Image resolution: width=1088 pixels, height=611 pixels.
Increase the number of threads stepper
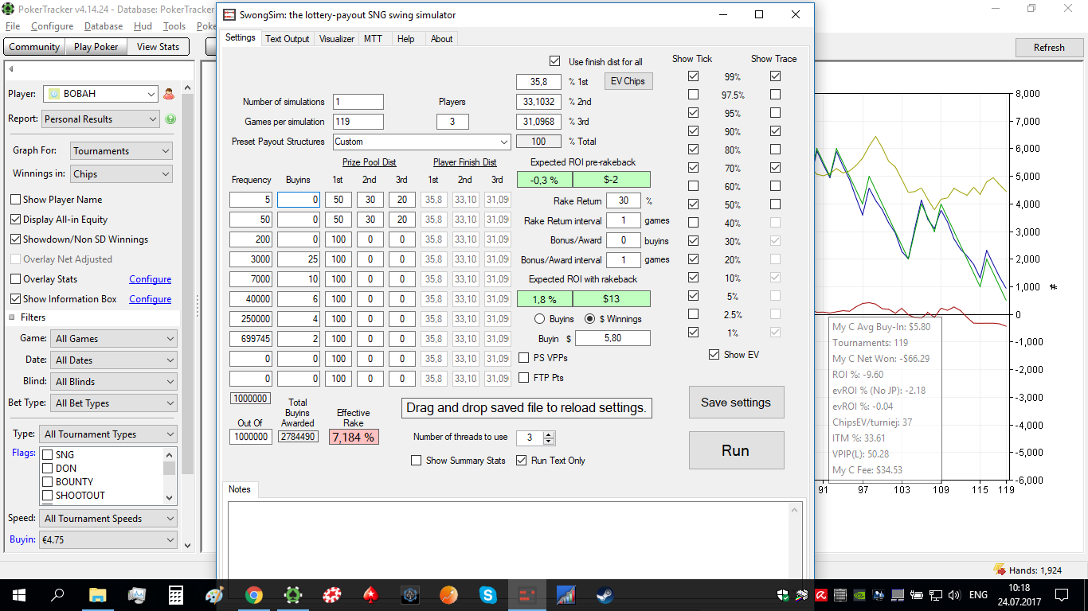(x=549, y=434)
